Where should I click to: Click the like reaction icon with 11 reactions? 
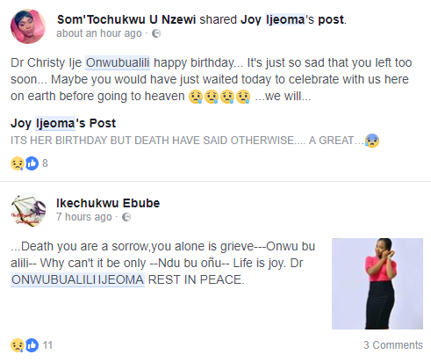[32, 345]
